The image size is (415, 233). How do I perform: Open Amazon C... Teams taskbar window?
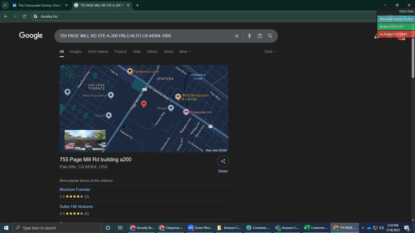click(287, 228)
